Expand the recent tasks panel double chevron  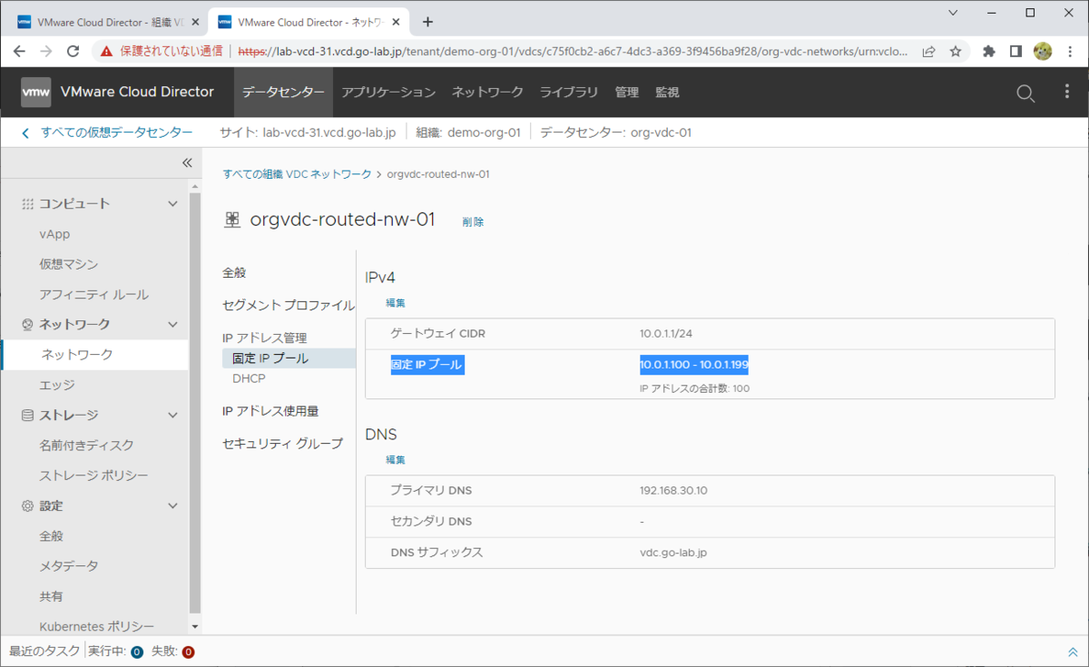coord(1073,652)
